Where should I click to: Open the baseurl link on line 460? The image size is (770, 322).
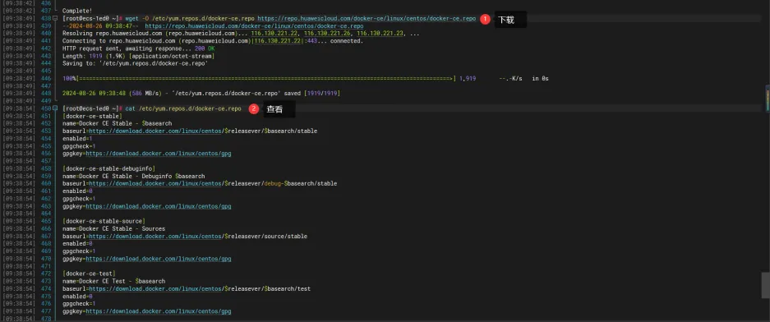(155, 183)
